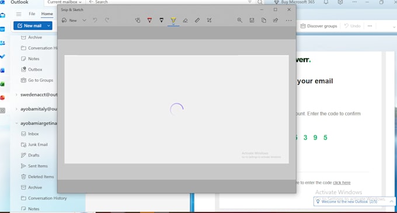Viewport: 397px width, 213px height.
Task: Click Discover groups in Outlook
Action: click(x=319, y=26)
